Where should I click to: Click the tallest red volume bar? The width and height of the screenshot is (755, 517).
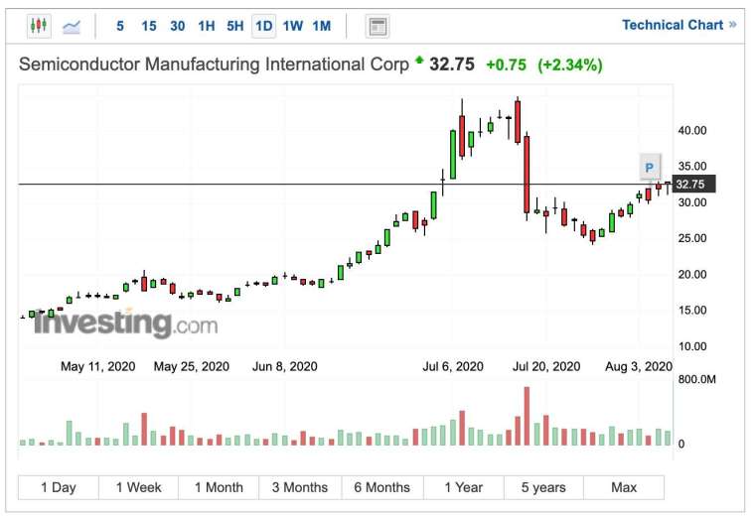click(527, 416)
